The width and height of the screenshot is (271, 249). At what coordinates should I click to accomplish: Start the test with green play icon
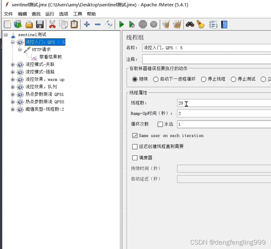click(x=122, y=24)
